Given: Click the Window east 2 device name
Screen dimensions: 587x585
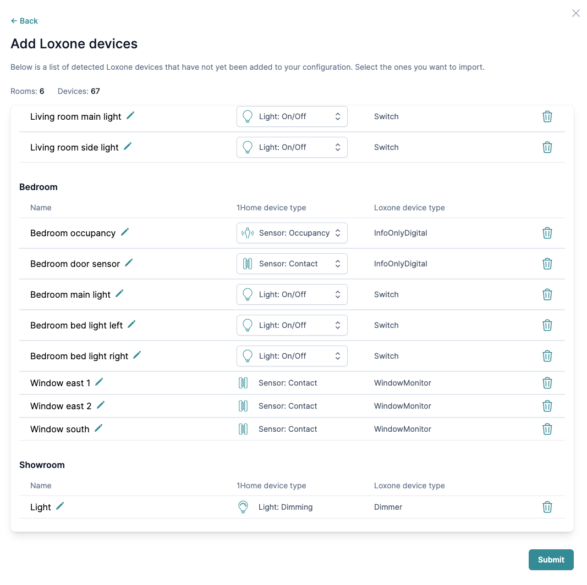Looking at the screenshot, I should pyautogui.click(x=61, y=406).
